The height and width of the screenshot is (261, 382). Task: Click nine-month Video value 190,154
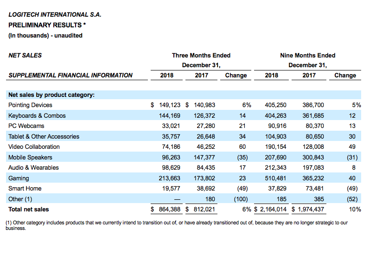point(275,146)
